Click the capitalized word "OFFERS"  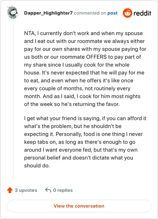coord(96,57)
